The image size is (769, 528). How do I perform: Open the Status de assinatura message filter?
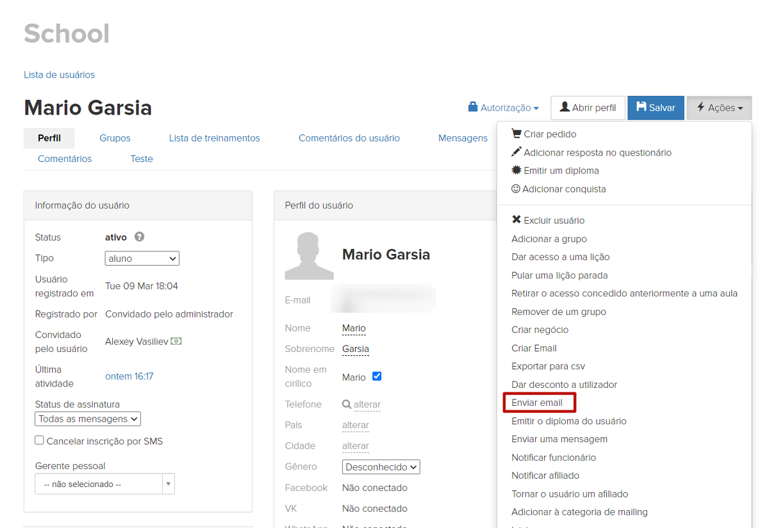coord(87,419)
